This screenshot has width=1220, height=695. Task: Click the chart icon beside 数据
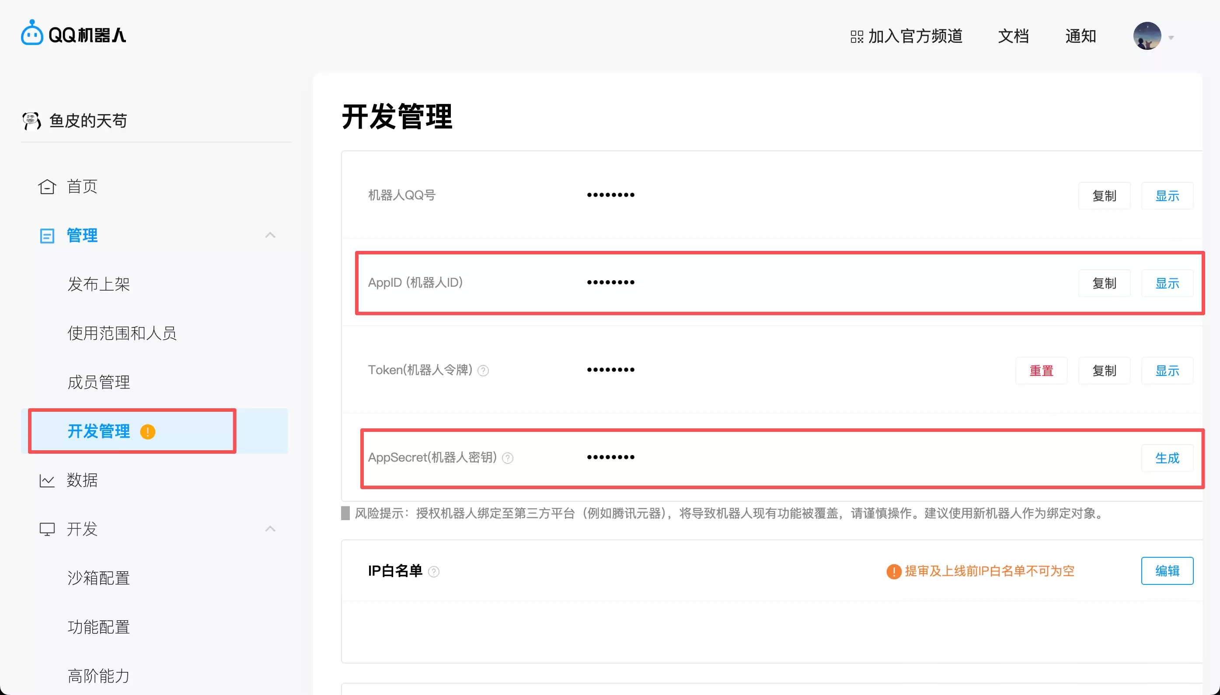(x=47, y=480)
